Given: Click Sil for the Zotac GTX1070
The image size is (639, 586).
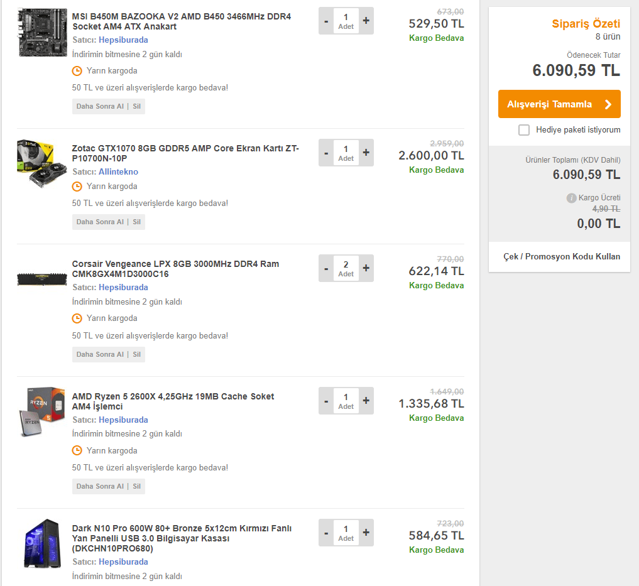Looking at the screenshot, I should click(136, 222).
